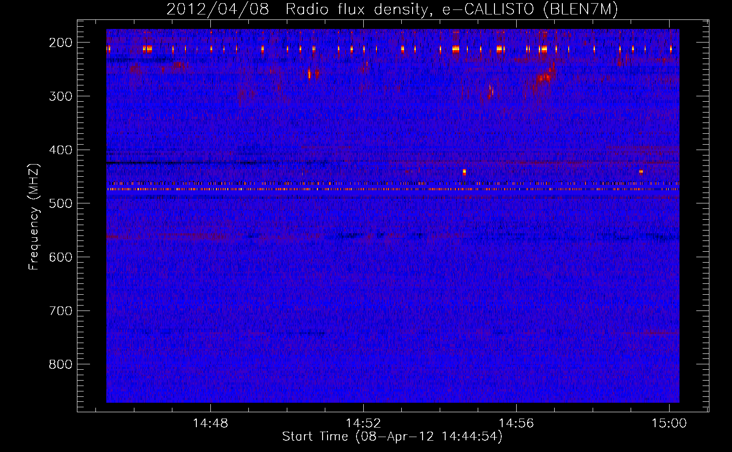Click the 700 frequency tick label
The width and height of the screenshot is (732, 452).
coord(61,311)
